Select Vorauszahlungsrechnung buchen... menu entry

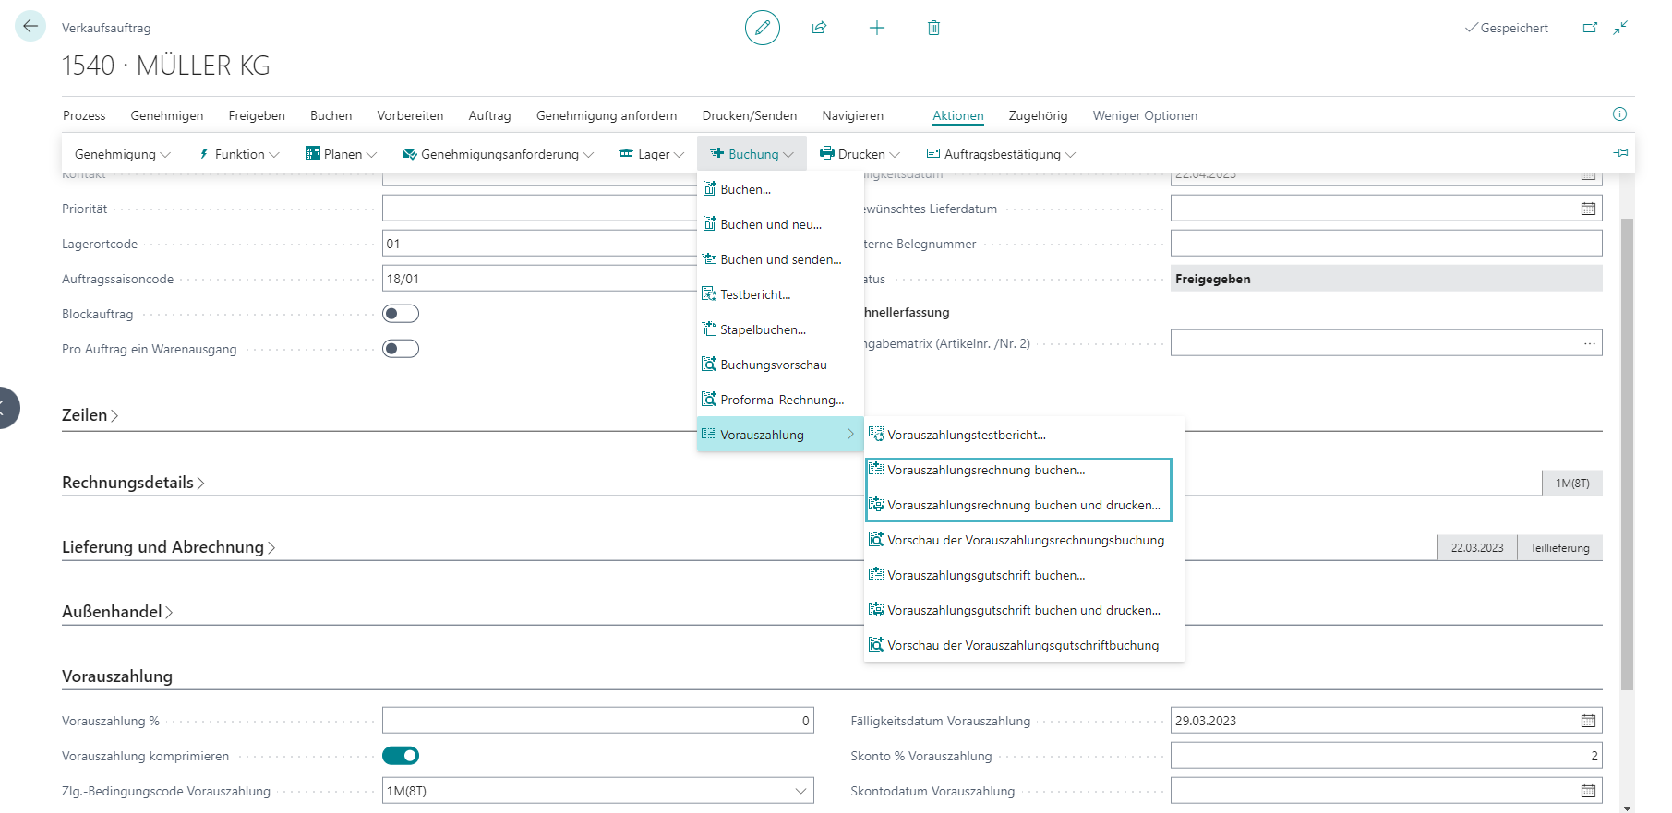click(x=986, y=470)
